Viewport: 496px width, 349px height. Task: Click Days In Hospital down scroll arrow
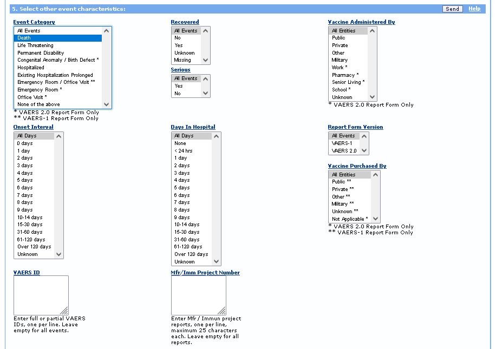pyautogui.click(x=217, y=261)
